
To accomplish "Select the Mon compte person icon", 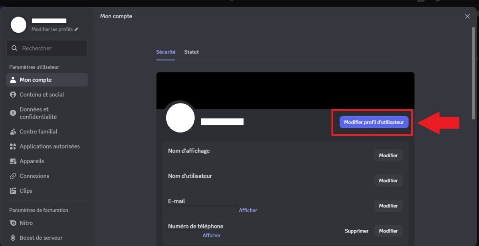I will (13, 80).
